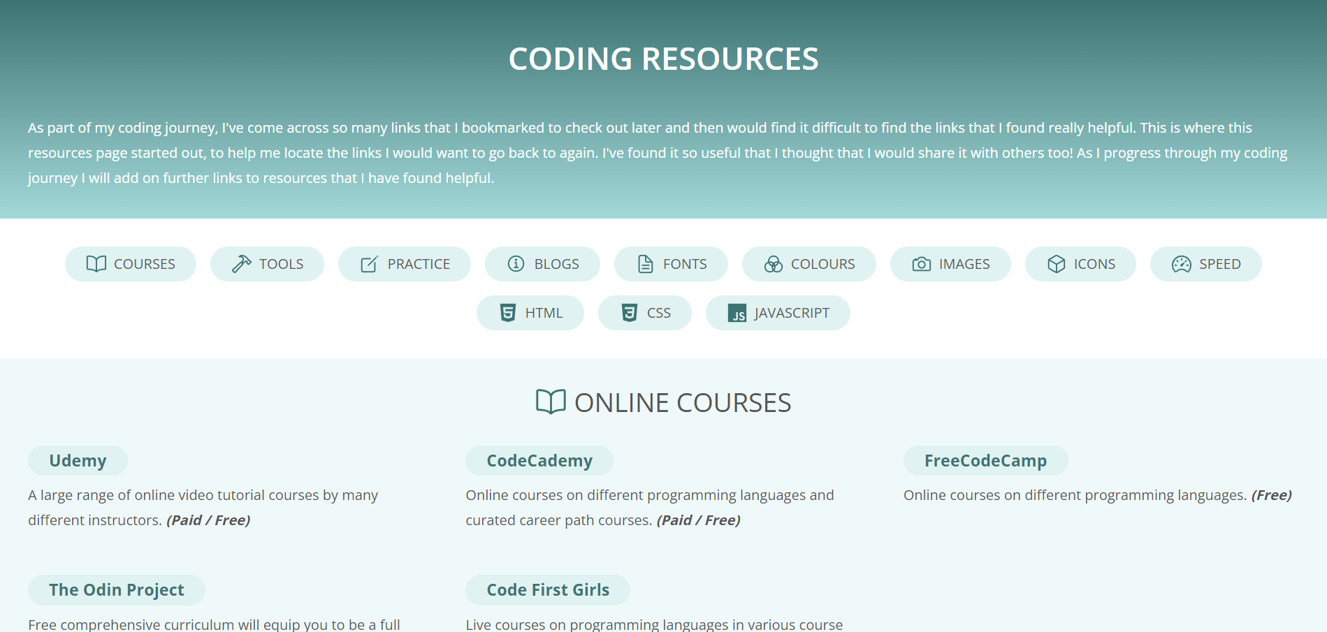Viewport: 1327px width, 632px height.
Task: Visit the FreeCodeCamp link
Action: [985, 461]
